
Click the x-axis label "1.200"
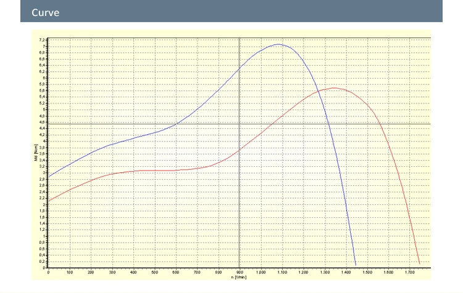pyautogui.click(x=303, y=273)
